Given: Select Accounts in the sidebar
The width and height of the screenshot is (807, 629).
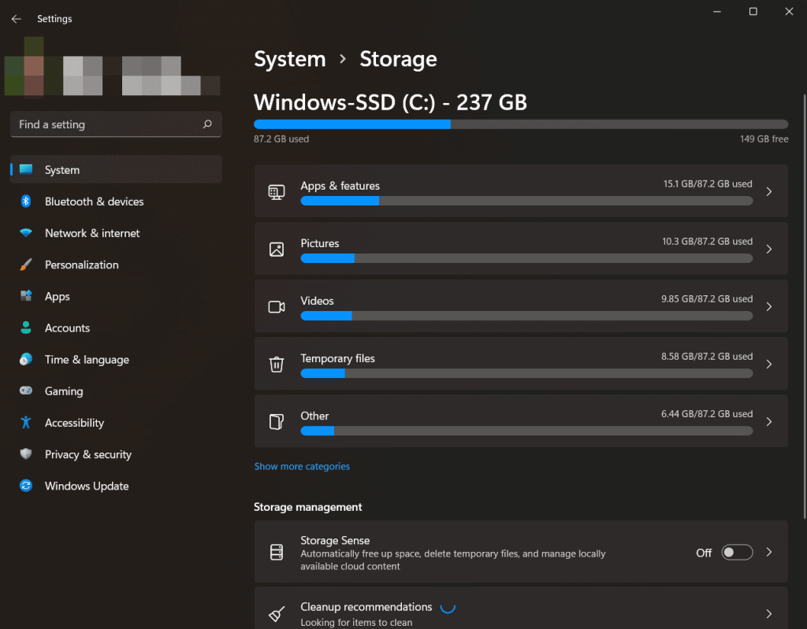Looking at the screenshot, I should click(67, 328).
